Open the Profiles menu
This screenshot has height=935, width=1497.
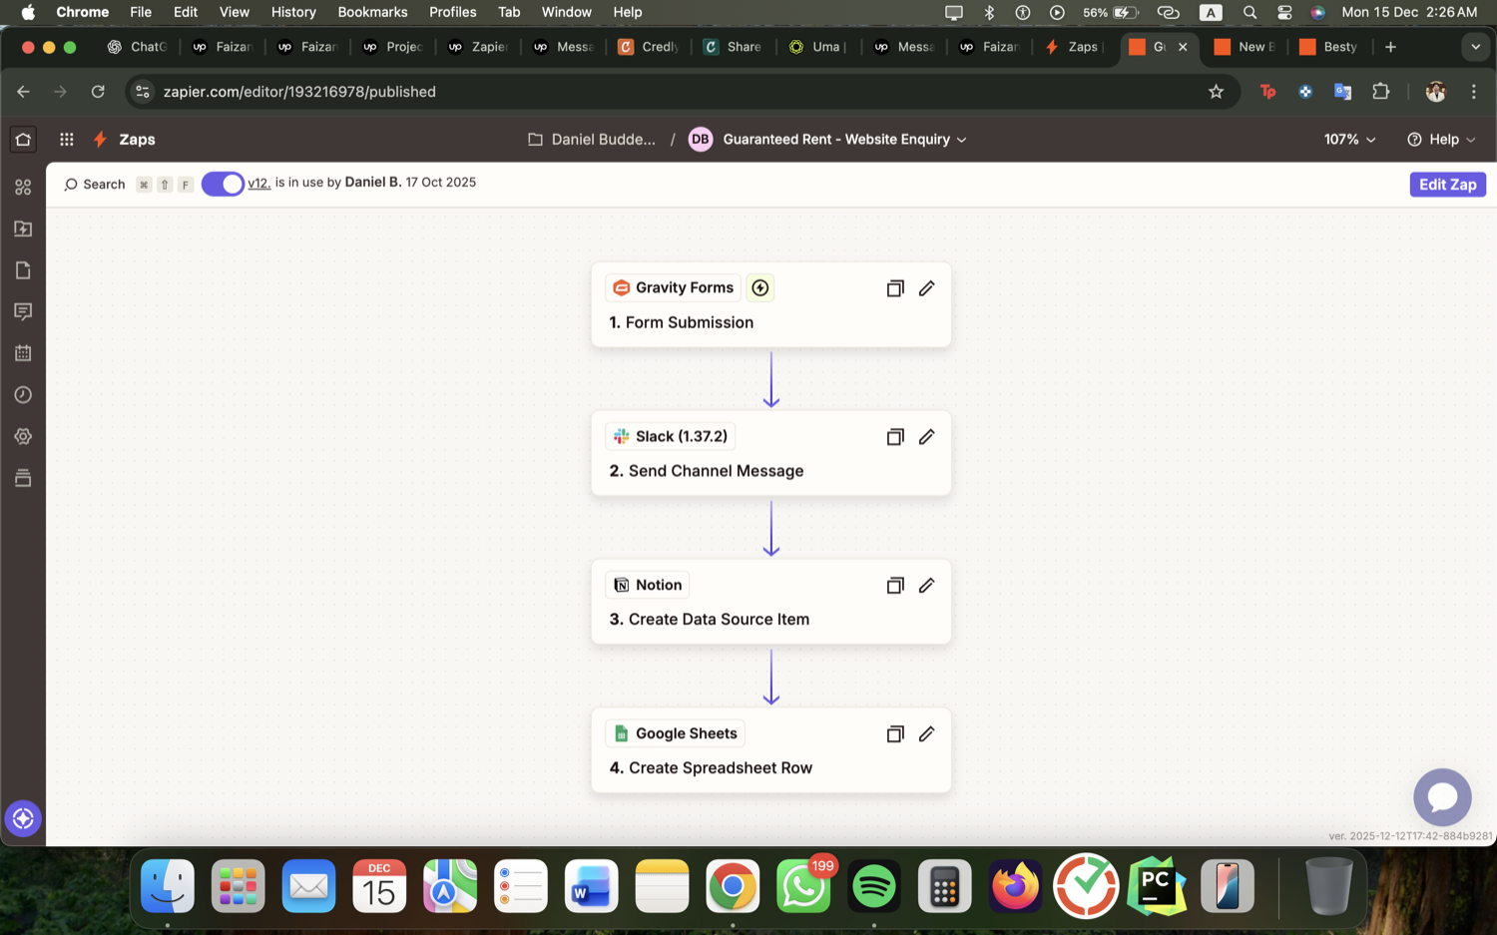452,12
